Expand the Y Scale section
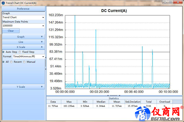Viewport: 184px width, 122px height. (42, 87)
